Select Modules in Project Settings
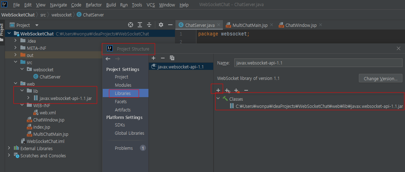Screen dimensions: 405x172 click(123, 85)
